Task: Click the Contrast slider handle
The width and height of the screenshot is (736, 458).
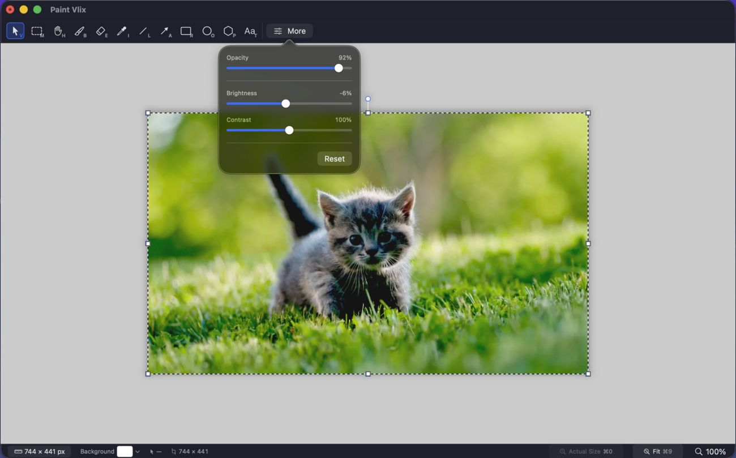Action: click(x=289, y=130)
